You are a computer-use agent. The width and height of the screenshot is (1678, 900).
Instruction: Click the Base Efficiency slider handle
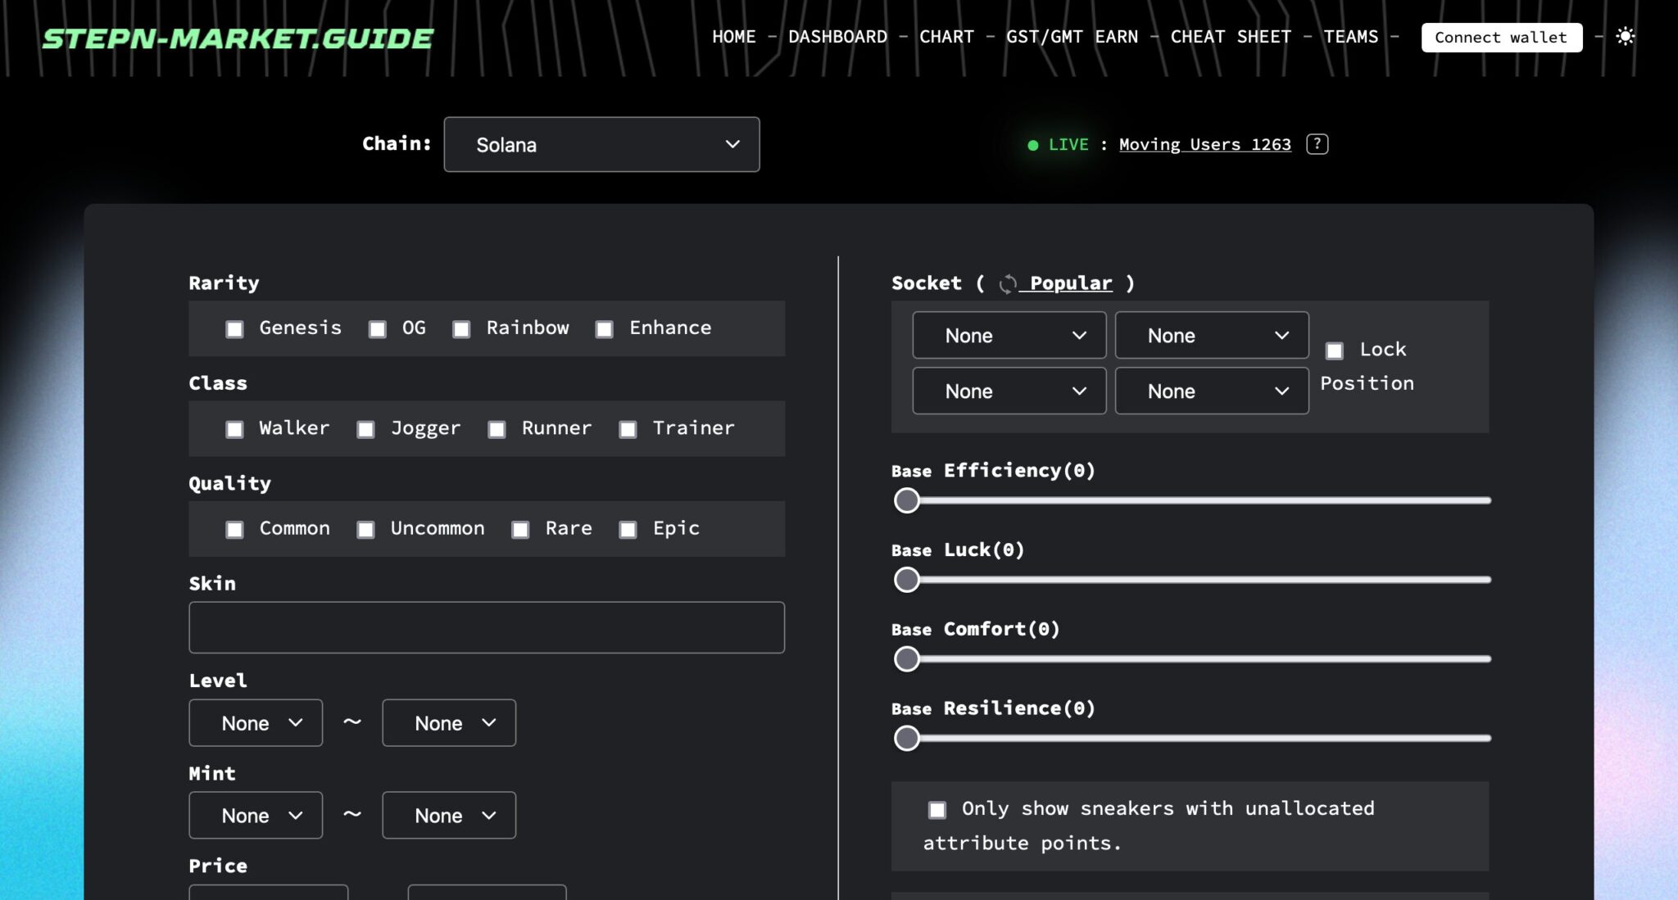[x=907, y=500]
